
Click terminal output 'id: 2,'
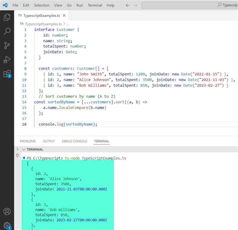(x=41, y=174)
